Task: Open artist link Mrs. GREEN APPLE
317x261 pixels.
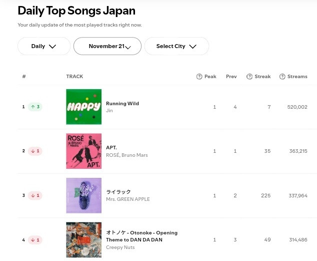Action: click(127, 199)
